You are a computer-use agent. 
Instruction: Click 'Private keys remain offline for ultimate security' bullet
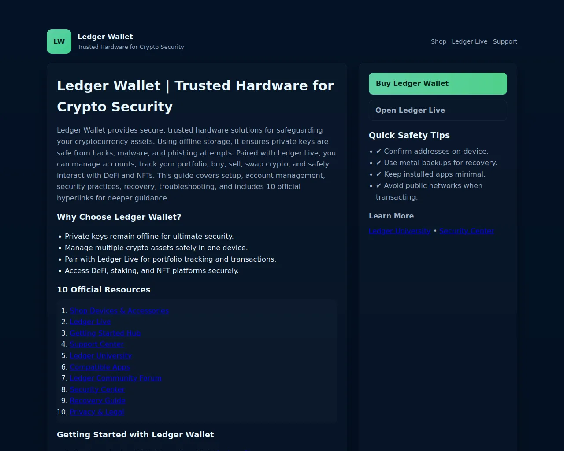click(149, 237)
